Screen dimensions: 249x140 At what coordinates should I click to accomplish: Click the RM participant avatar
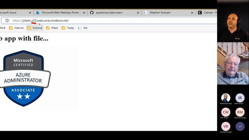coord(240,112)
